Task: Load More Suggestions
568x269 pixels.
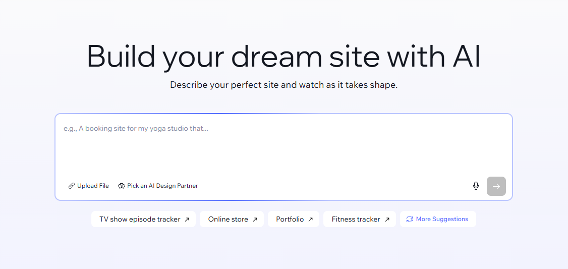Action: 437,220
